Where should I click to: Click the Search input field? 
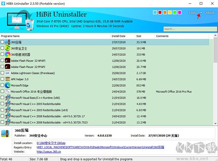point(190,29)
